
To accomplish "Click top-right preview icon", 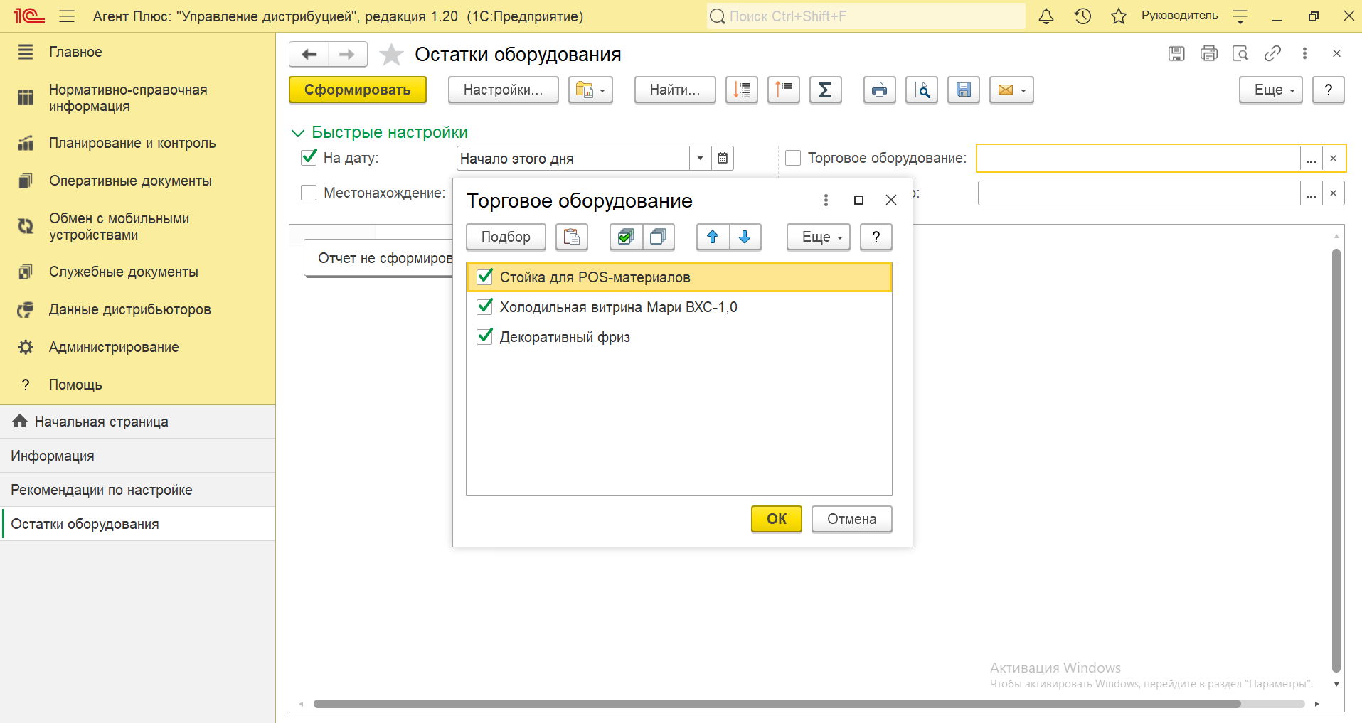I will [x=1240, y=53].
